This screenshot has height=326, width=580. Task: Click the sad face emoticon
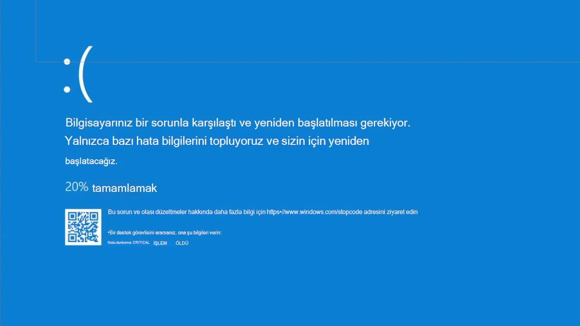point(78,75)
